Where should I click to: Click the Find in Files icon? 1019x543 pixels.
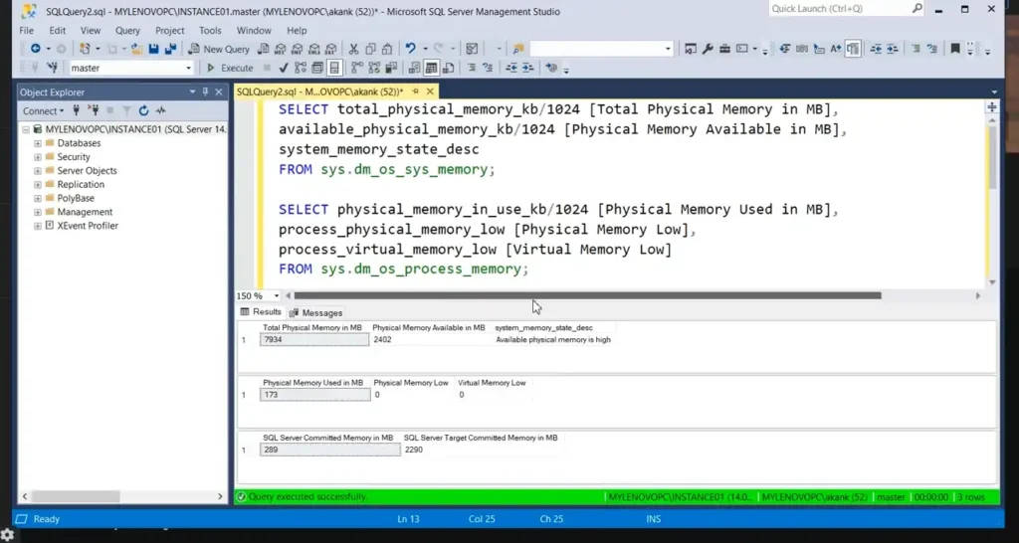tap(517, 49)
